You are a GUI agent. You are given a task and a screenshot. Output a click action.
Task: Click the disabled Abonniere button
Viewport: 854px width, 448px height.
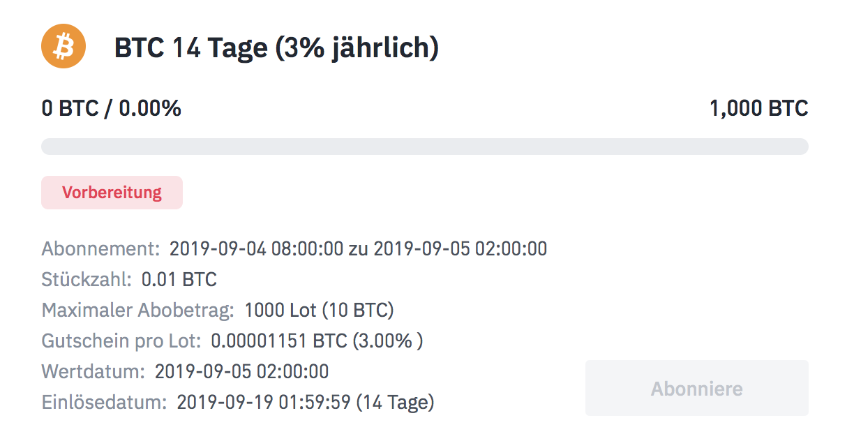tap(696, 388)
